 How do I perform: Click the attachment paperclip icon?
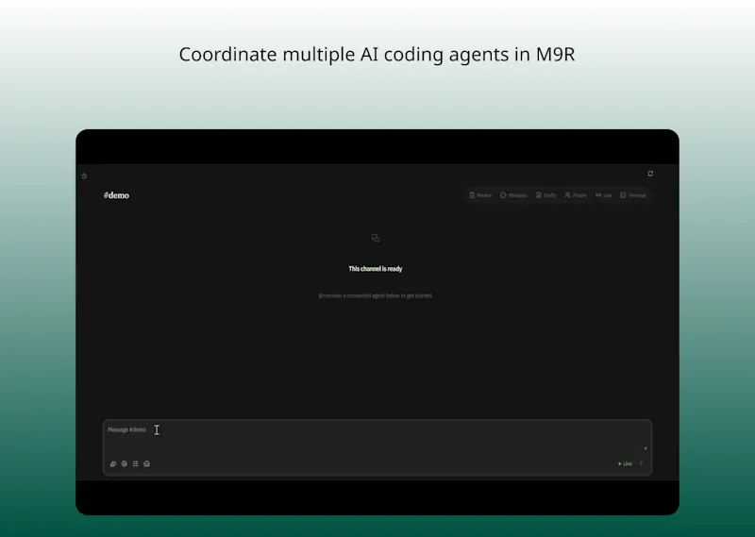(x=113, y=463)
